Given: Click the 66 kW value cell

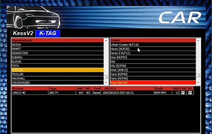Looking at the screenshot, I should [x=80, y=93].
